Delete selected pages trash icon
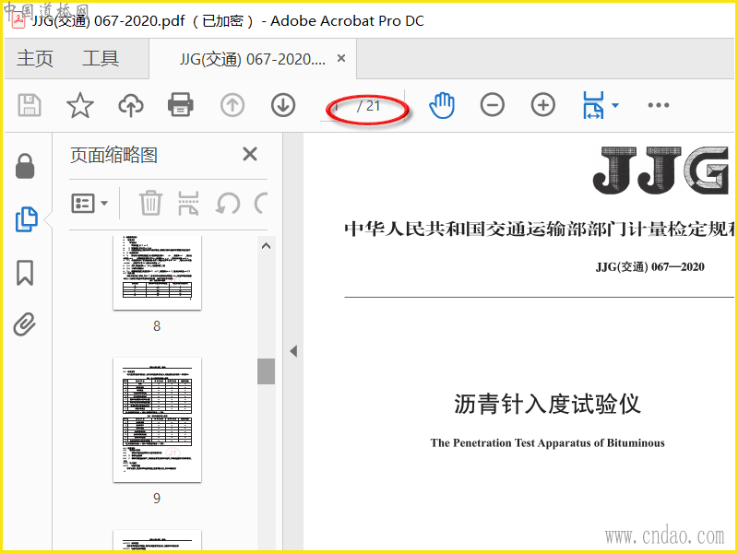Image resolution: width=738 pixels, height=553 pixels. click(x=150, y=203)
